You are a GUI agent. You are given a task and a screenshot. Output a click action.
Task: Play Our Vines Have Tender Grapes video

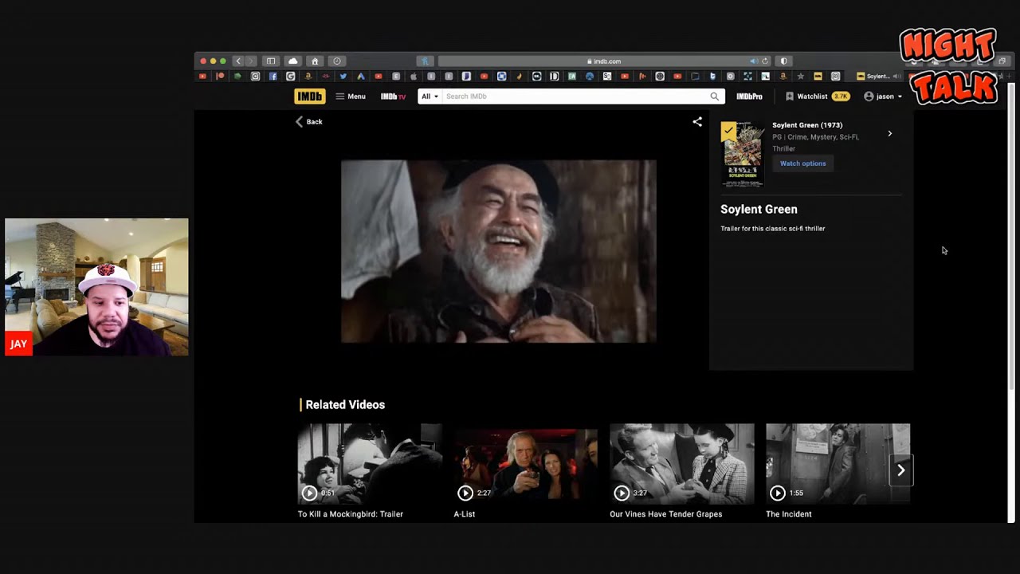[x=682, y=464]
